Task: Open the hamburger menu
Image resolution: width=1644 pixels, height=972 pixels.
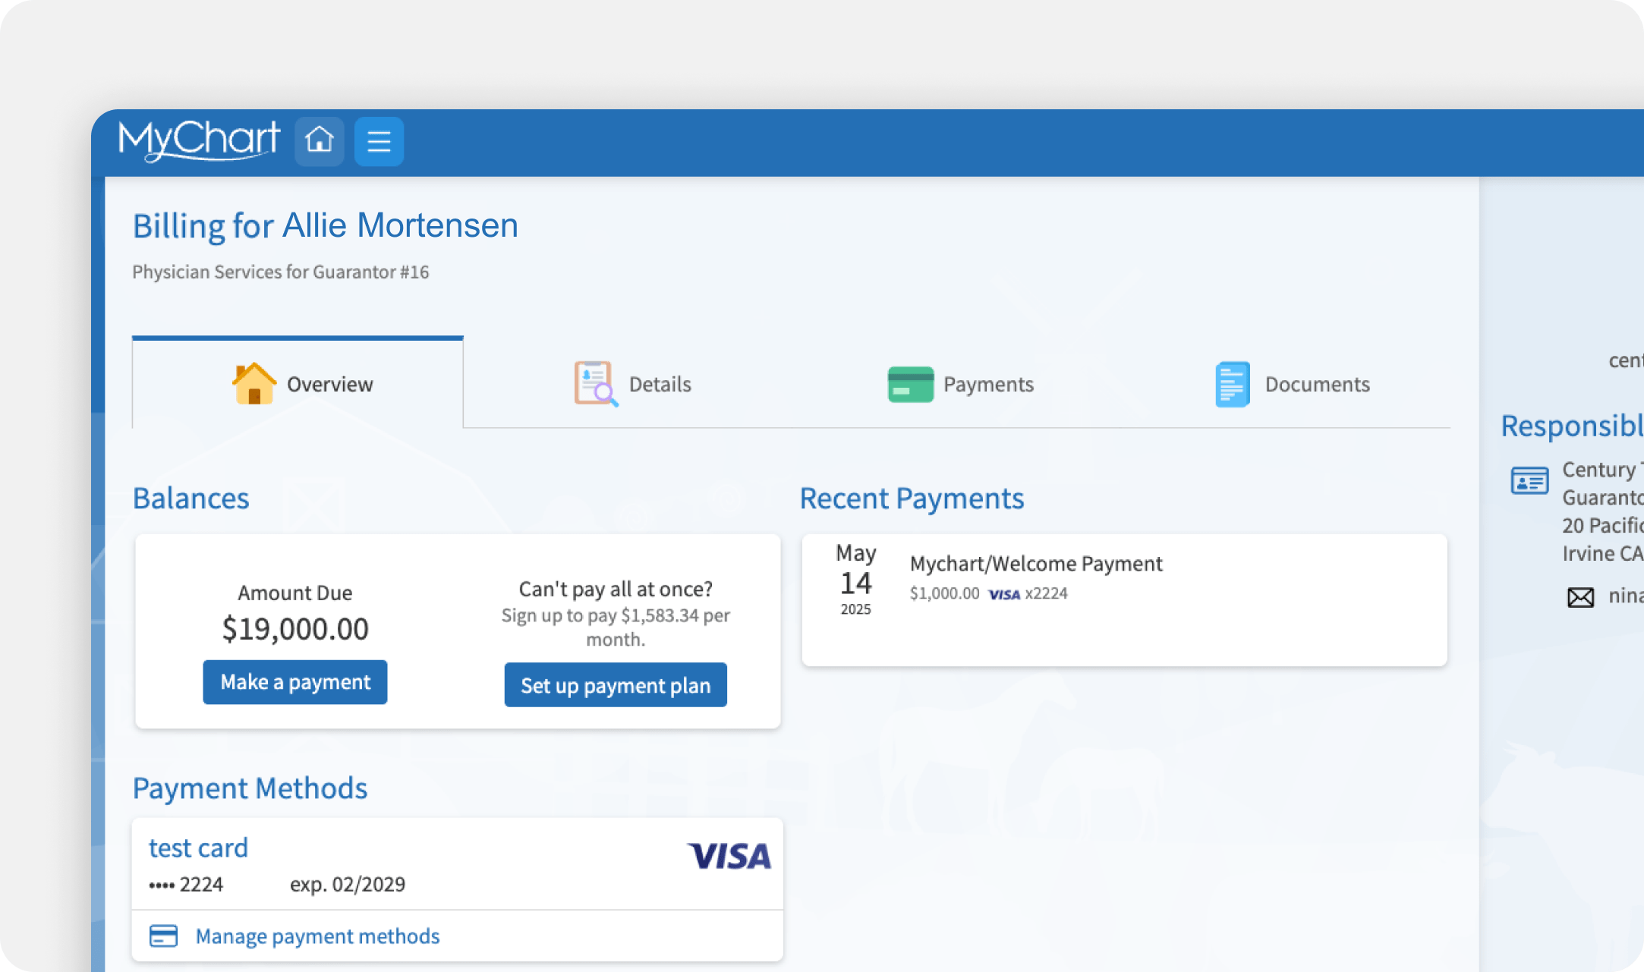Action: pos(379,141)
